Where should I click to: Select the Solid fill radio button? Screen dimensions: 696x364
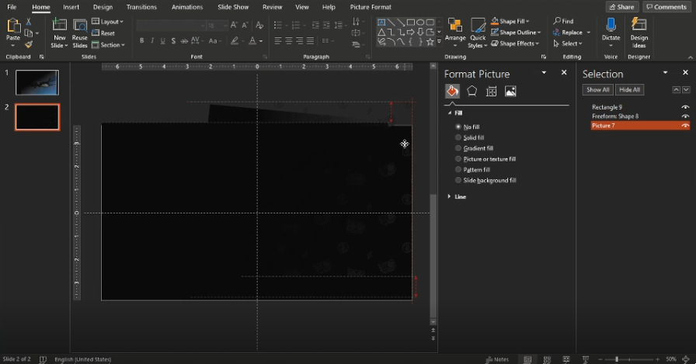coord(458,137)
